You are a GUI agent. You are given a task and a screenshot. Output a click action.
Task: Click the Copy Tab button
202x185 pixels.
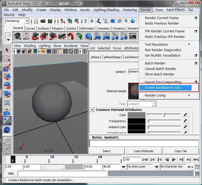[181, 151]
